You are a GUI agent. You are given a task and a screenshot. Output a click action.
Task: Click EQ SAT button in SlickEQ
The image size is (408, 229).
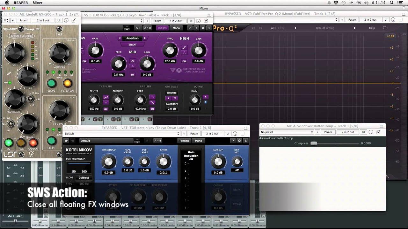pos(132,45)
